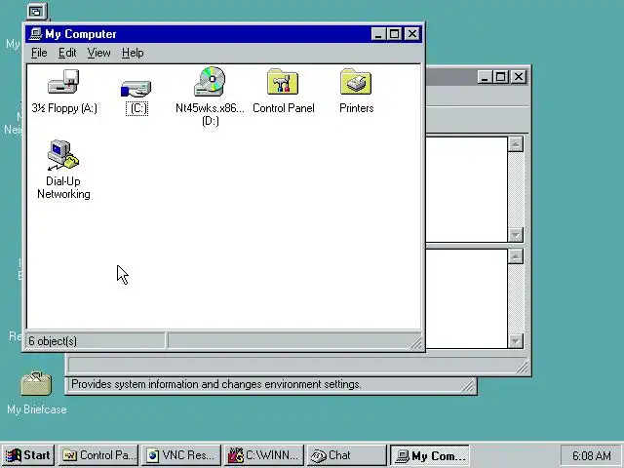Maximize the My Computer window
Viewport: 624px width, 468px height.
point(394,34)
